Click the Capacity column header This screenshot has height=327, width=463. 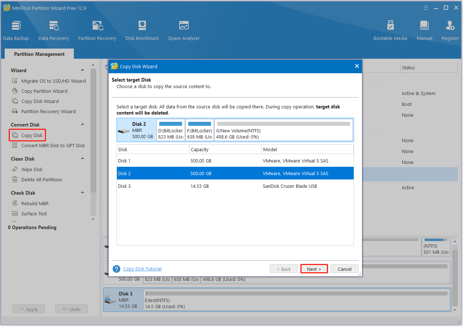point(225,149)
